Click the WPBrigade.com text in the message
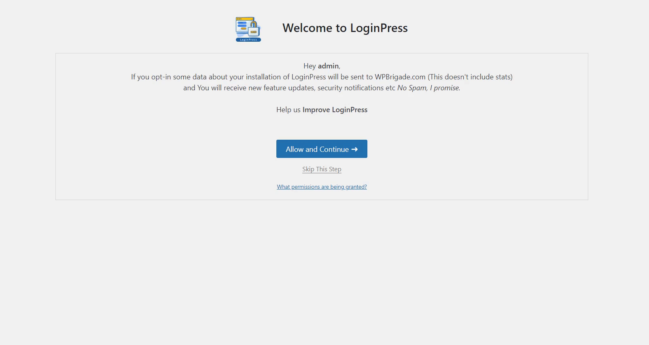 [400, 77]
